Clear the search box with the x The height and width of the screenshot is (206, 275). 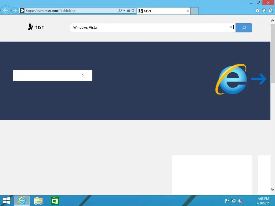[x=231, y=27]
